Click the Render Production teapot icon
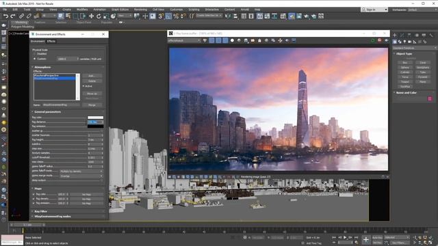Screen dimensions: 438x246 tap(307, 16)
